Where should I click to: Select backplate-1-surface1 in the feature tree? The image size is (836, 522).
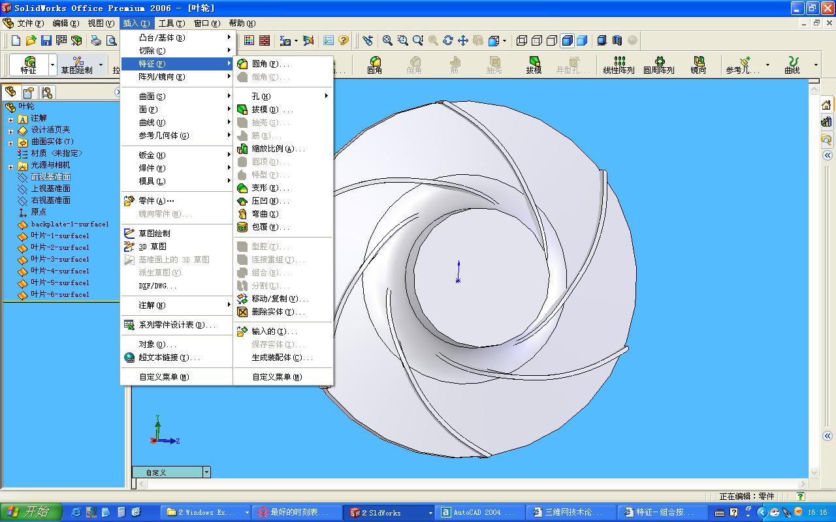70,224
